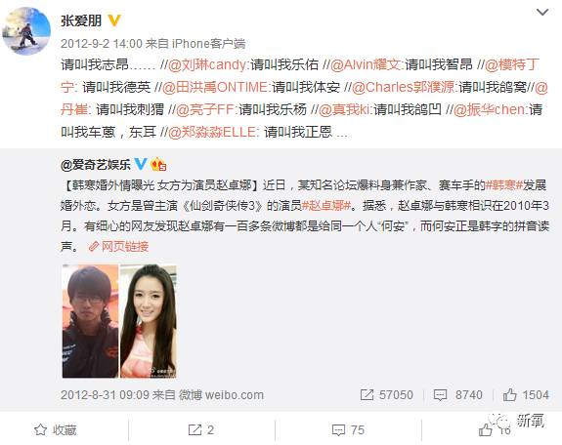The width and height of the screenshot is (562, 445).
Task: Open the @Alvin耀文 mention link
Action: (x=366, y=64)
